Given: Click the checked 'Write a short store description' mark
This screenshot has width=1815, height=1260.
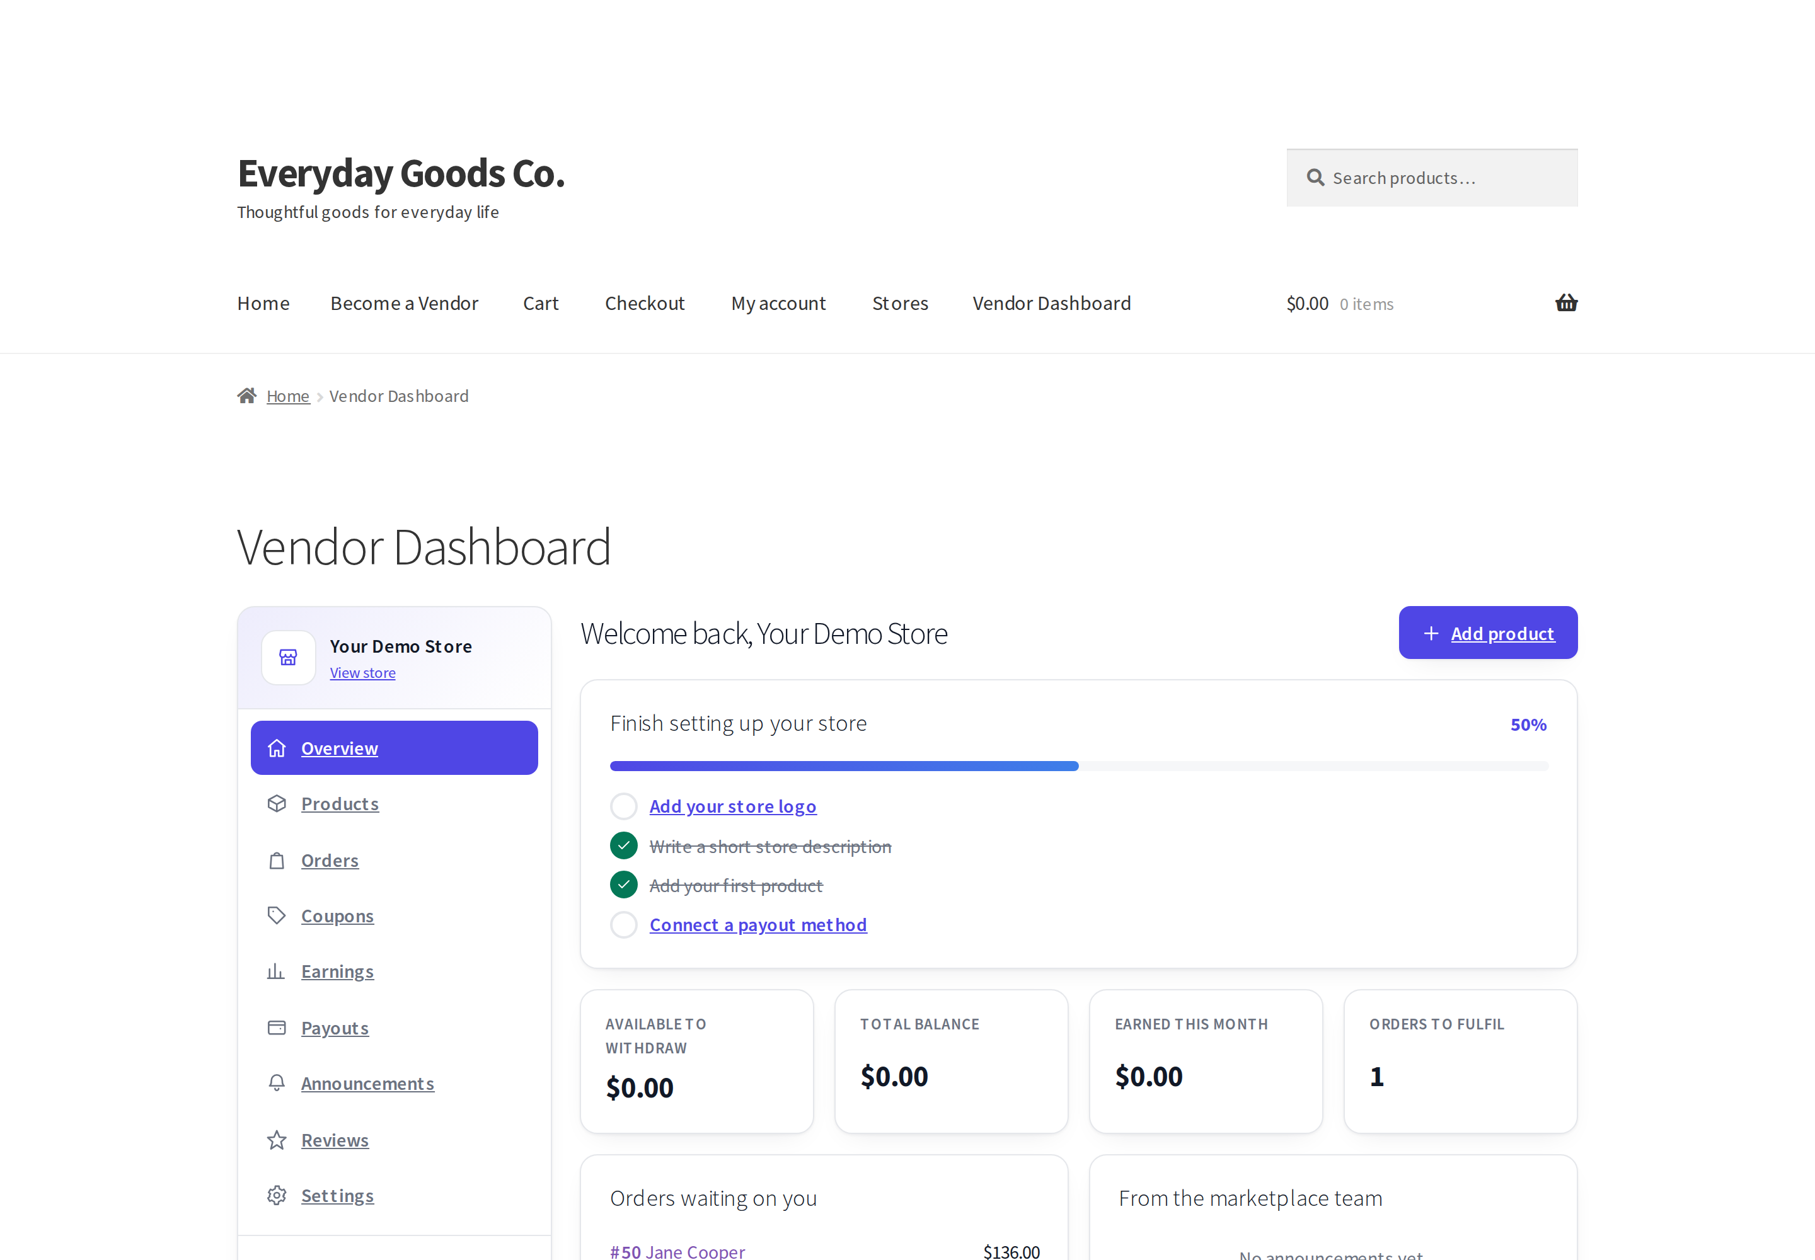Looking at the screenshot, I should pyautogui.click(x=623, y=845).
